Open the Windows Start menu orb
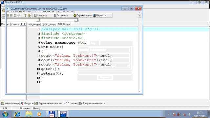This screenshot has height=118, width=210. tap(6, 114)
